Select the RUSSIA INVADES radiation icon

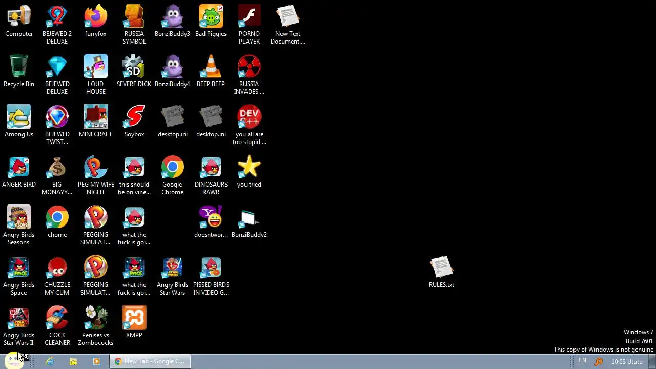coord(249,67)
